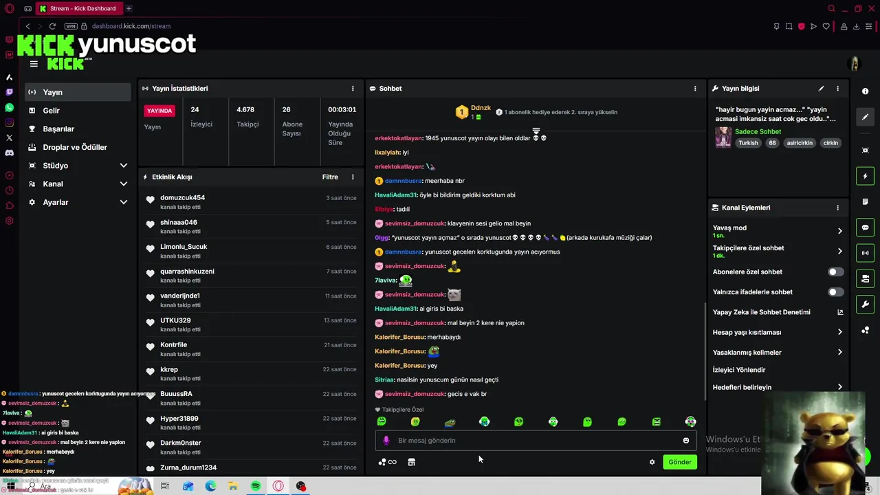
Task: Expand the Kanal sidebar section
Action: [124, 184]
